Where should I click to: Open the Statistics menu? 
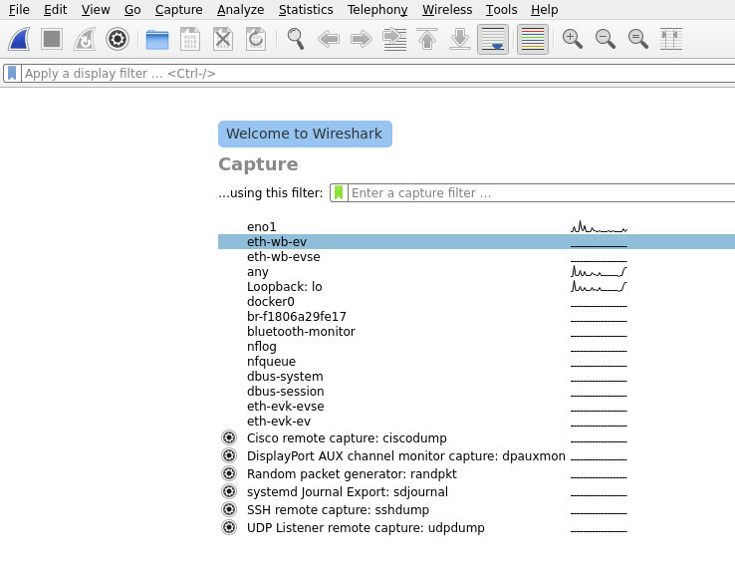click(306, 9)
